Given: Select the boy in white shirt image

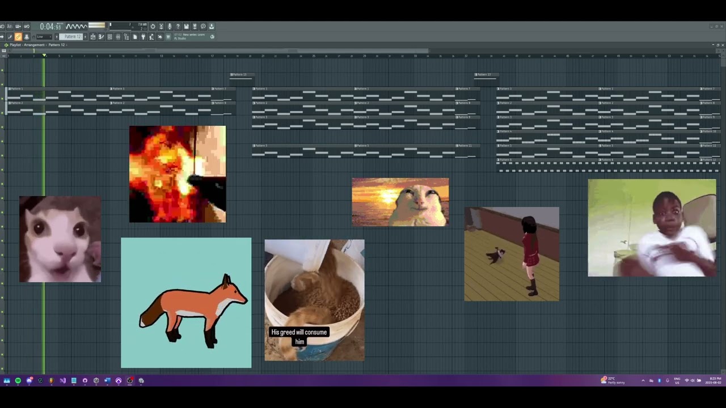Looking at the screenshot, I should point(652,228).
